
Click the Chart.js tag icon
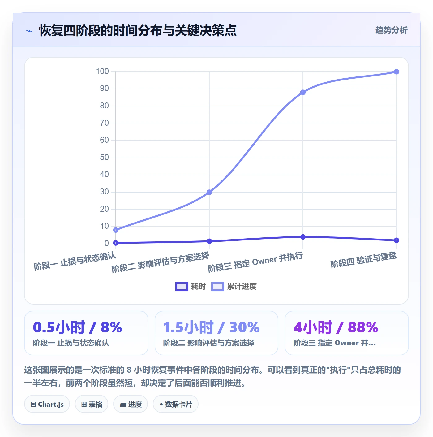coord(33,405)
